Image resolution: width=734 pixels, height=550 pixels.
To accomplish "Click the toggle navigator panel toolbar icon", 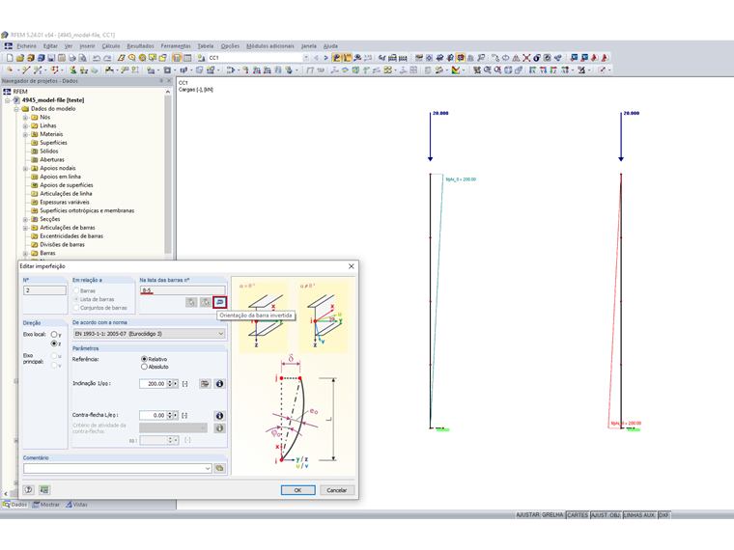I will [x=177, y=58].
